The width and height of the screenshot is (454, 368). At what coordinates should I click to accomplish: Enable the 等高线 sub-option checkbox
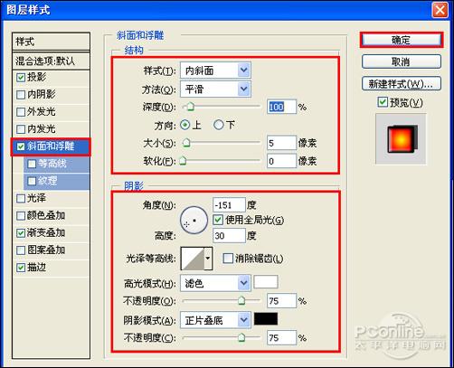[x=32, y=164]
